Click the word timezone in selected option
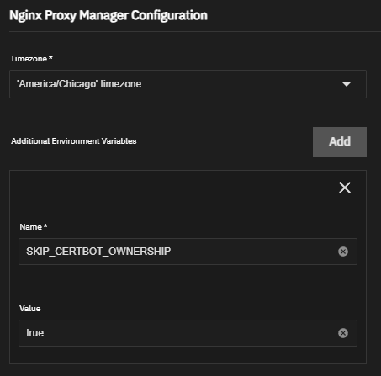This screenshot has height=376, width=381. pos(121,84)
